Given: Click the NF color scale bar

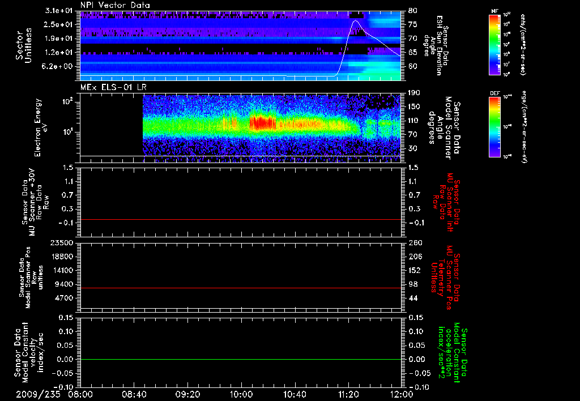Looking at the screenshot, I should click(x=495, y=45).
